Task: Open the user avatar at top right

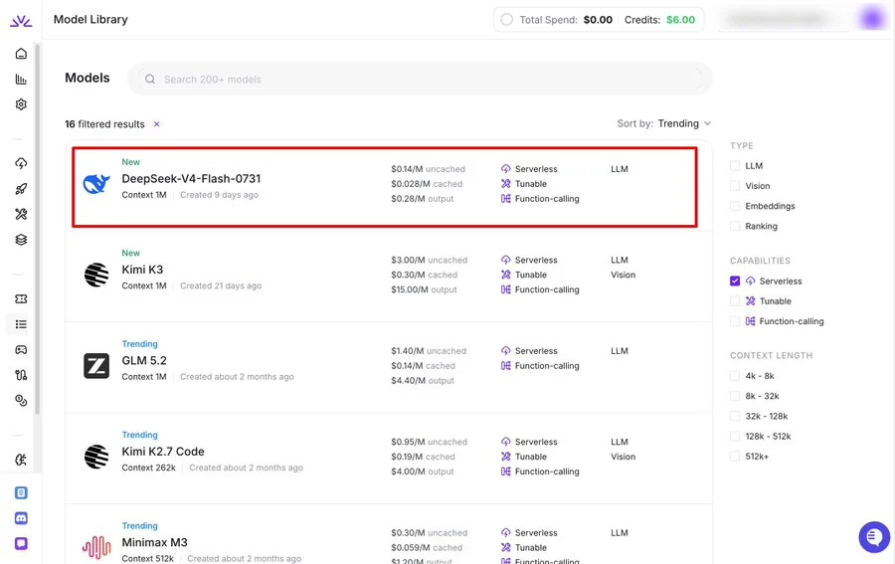Action: pos(871,19)
